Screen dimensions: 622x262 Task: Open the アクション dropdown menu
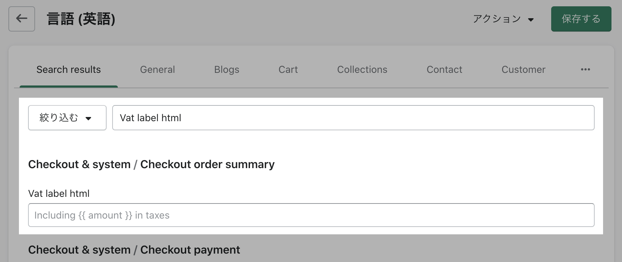[x=503, y=19]
